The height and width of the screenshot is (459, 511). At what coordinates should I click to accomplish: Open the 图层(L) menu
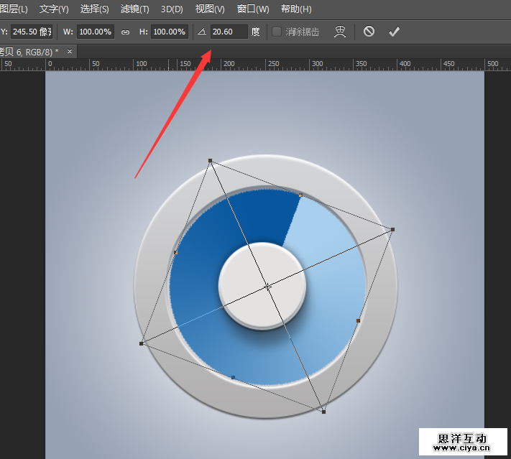(x=14, y=9)
